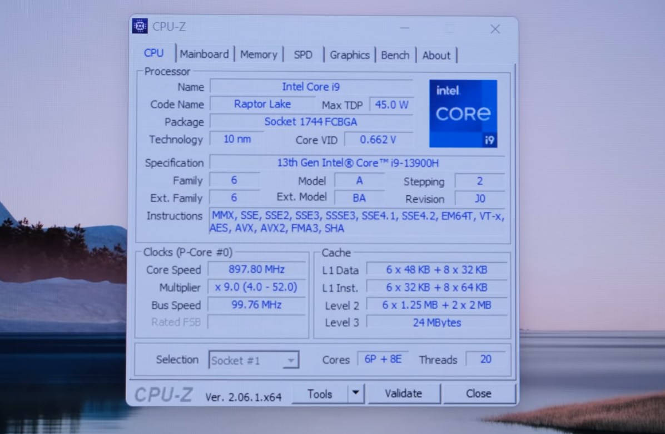Click the empty Rated FSB field
The width and height of the screenshot is (665, 434).
256,322
